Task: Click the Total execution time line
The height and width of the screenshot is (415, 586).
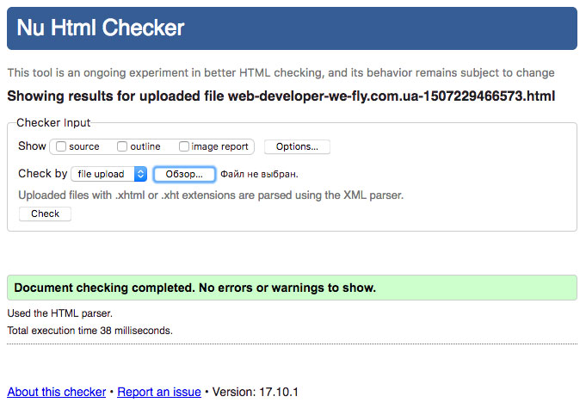Action: click(x=89, y=330)
